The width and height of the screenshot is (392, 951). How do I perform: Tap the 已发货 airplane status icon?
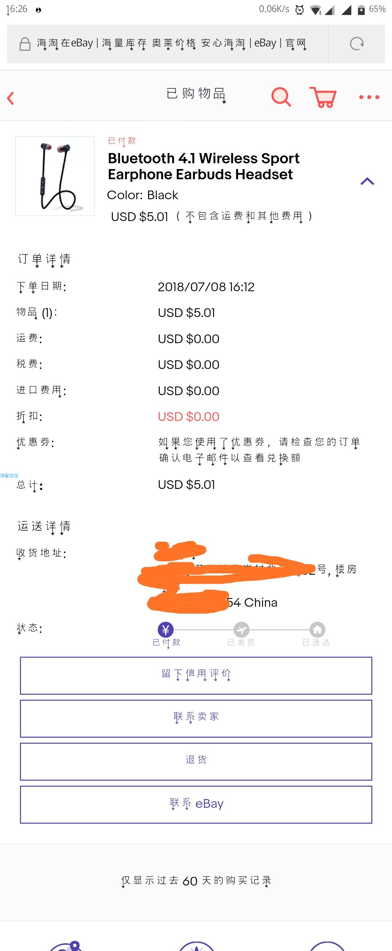pyautogui.click(x=241, y=630)
